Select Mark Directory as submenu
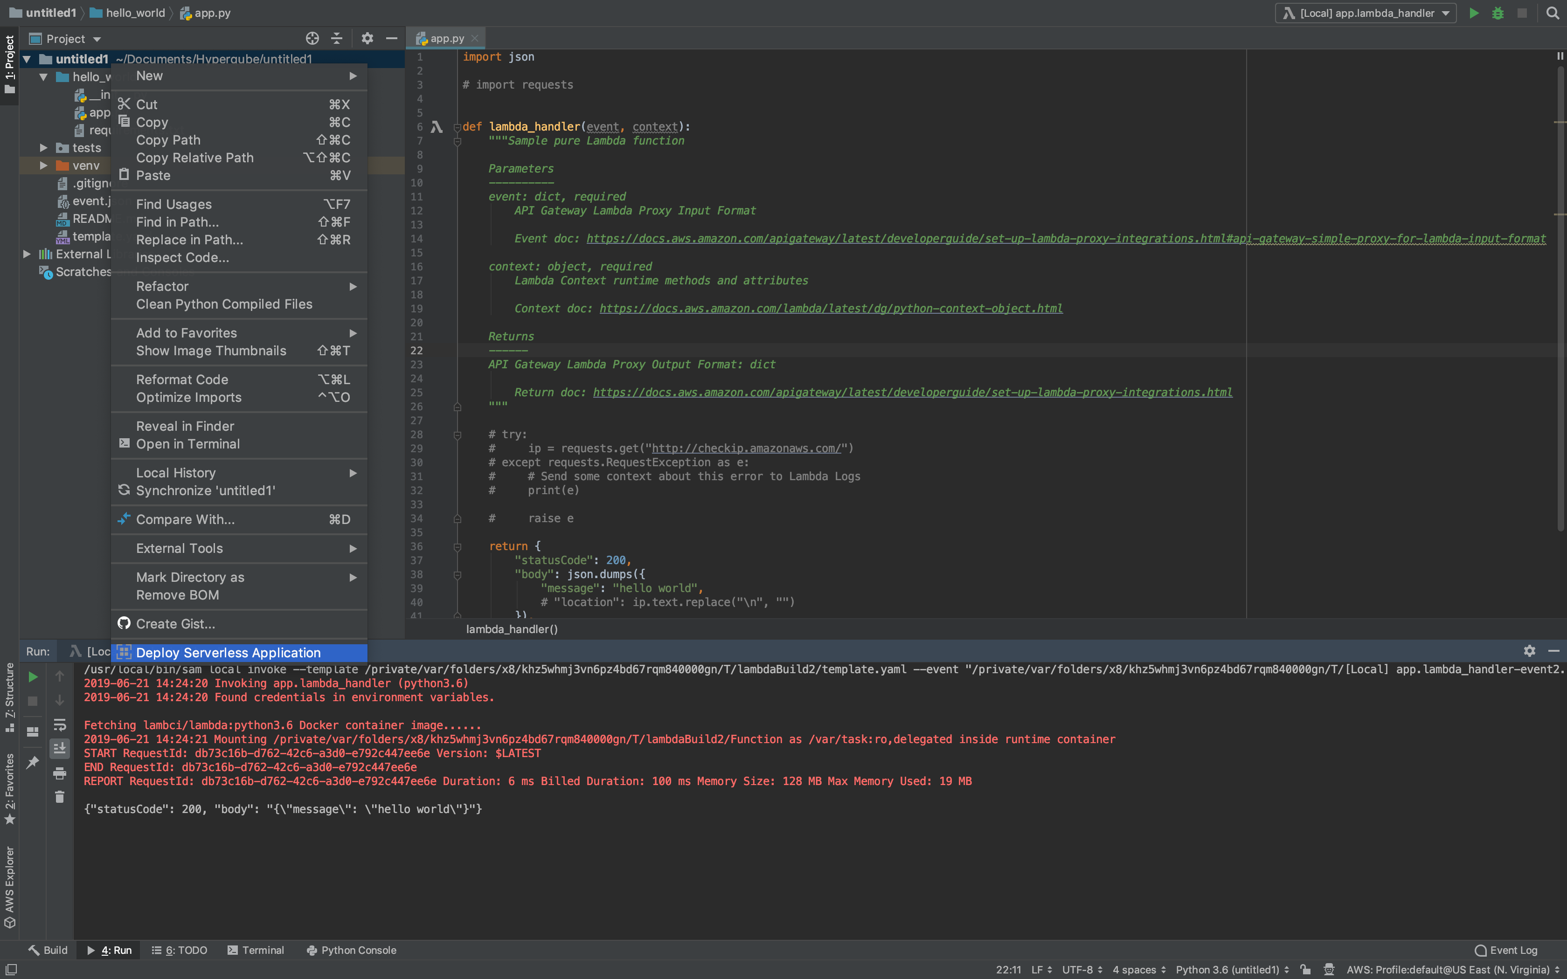Image resolution: width=1567 pixels, height=979 pixels. coord(239,577)
